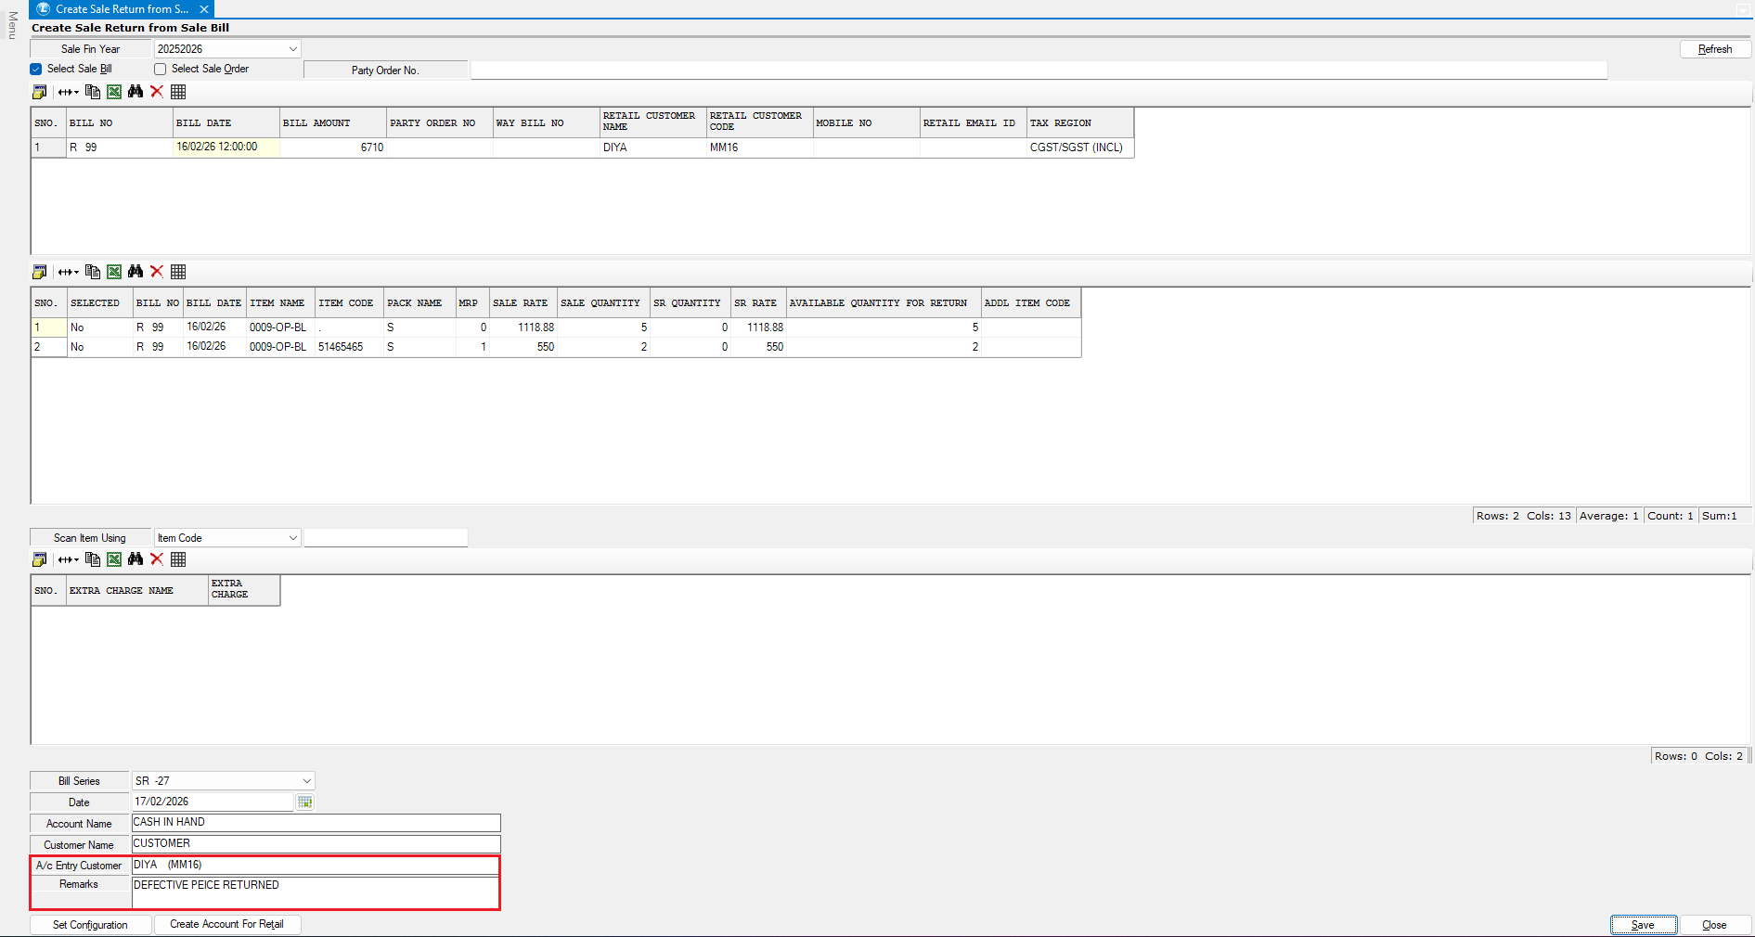
Task: Open the Bill Series dropdown
Action: [x=306, y=781]
